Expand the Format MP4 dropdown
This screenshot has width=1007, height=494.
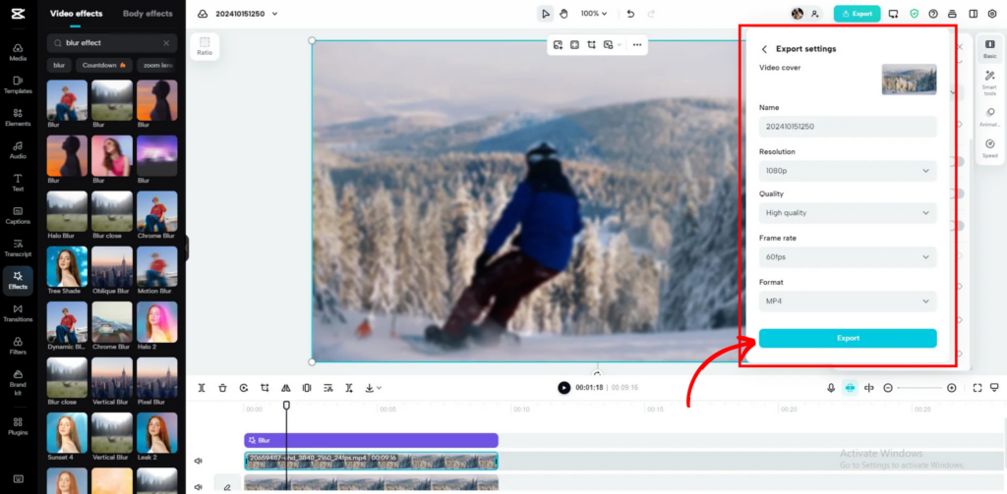pos(847,301)
